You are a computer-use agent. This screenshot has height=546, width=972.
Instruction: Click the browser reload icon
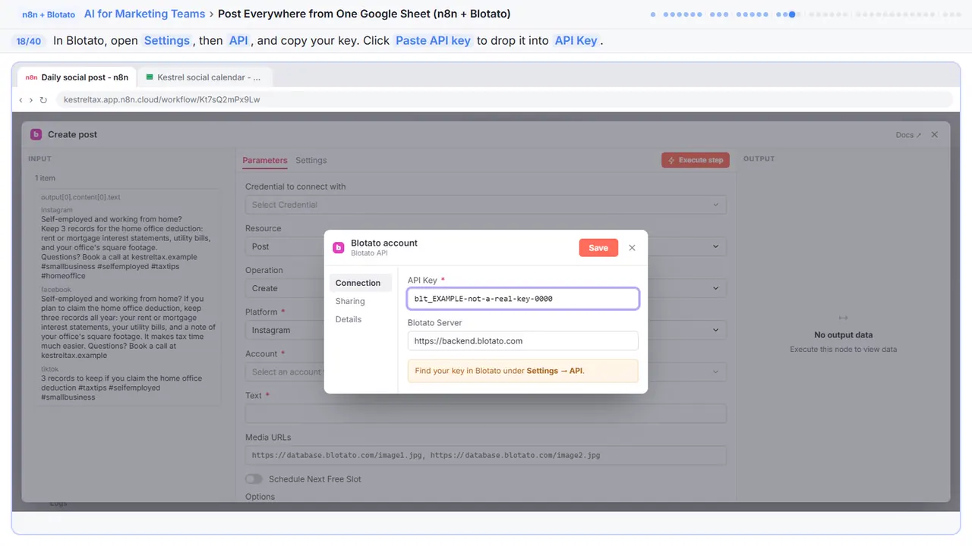43,100
